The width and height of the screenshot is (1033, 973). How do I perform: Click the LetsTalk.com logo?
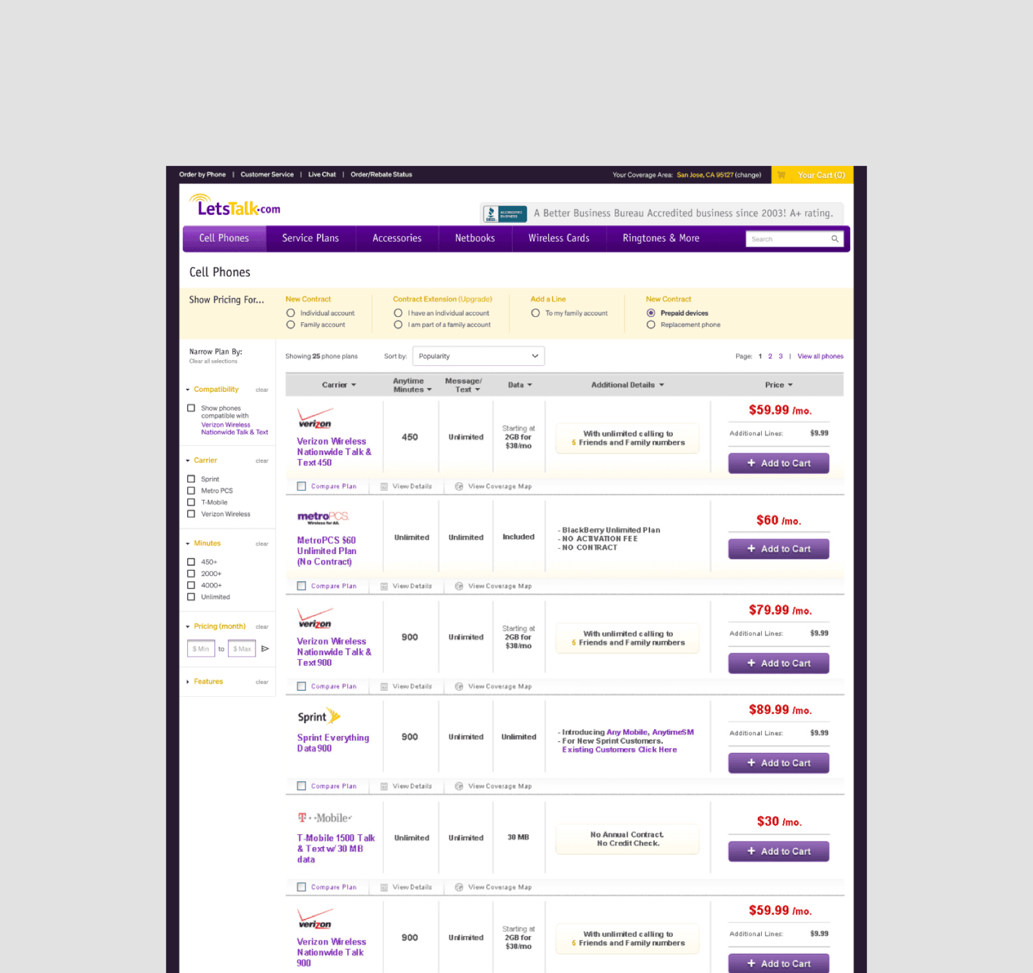point(235,205)
